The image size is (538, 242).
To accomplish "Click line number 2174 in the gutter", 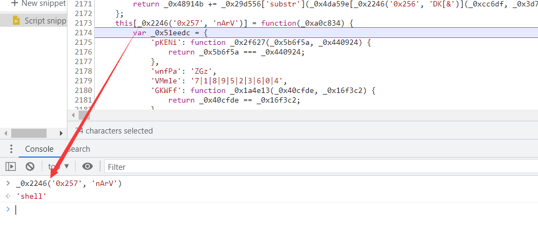I will coord(84,33).
